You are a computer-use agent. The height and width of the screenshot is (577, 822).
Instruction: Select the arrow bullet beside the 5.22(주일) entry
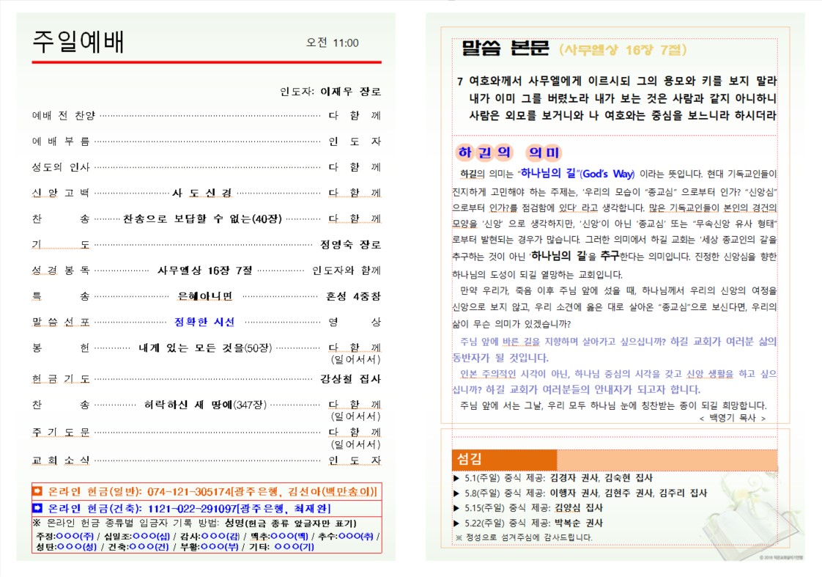[457, 523]
